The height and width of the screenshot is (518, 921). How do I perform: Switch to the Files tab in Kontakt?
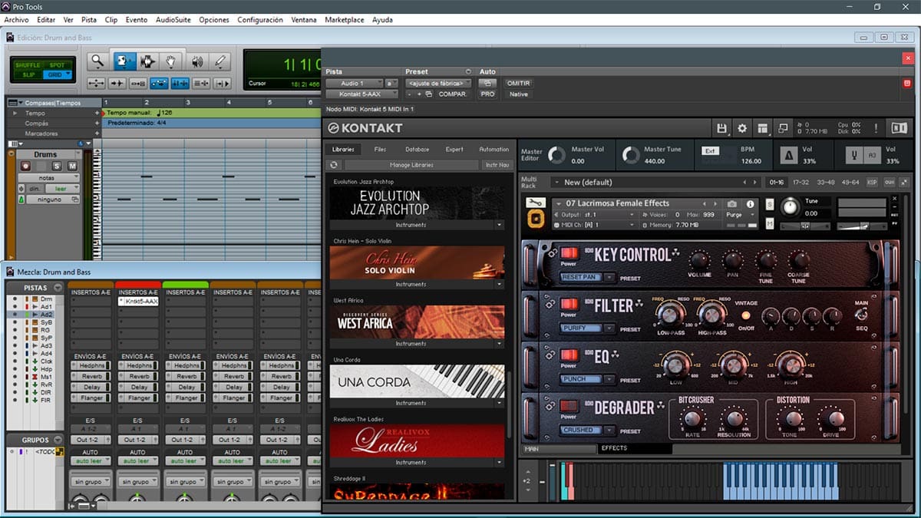(380, 150)
